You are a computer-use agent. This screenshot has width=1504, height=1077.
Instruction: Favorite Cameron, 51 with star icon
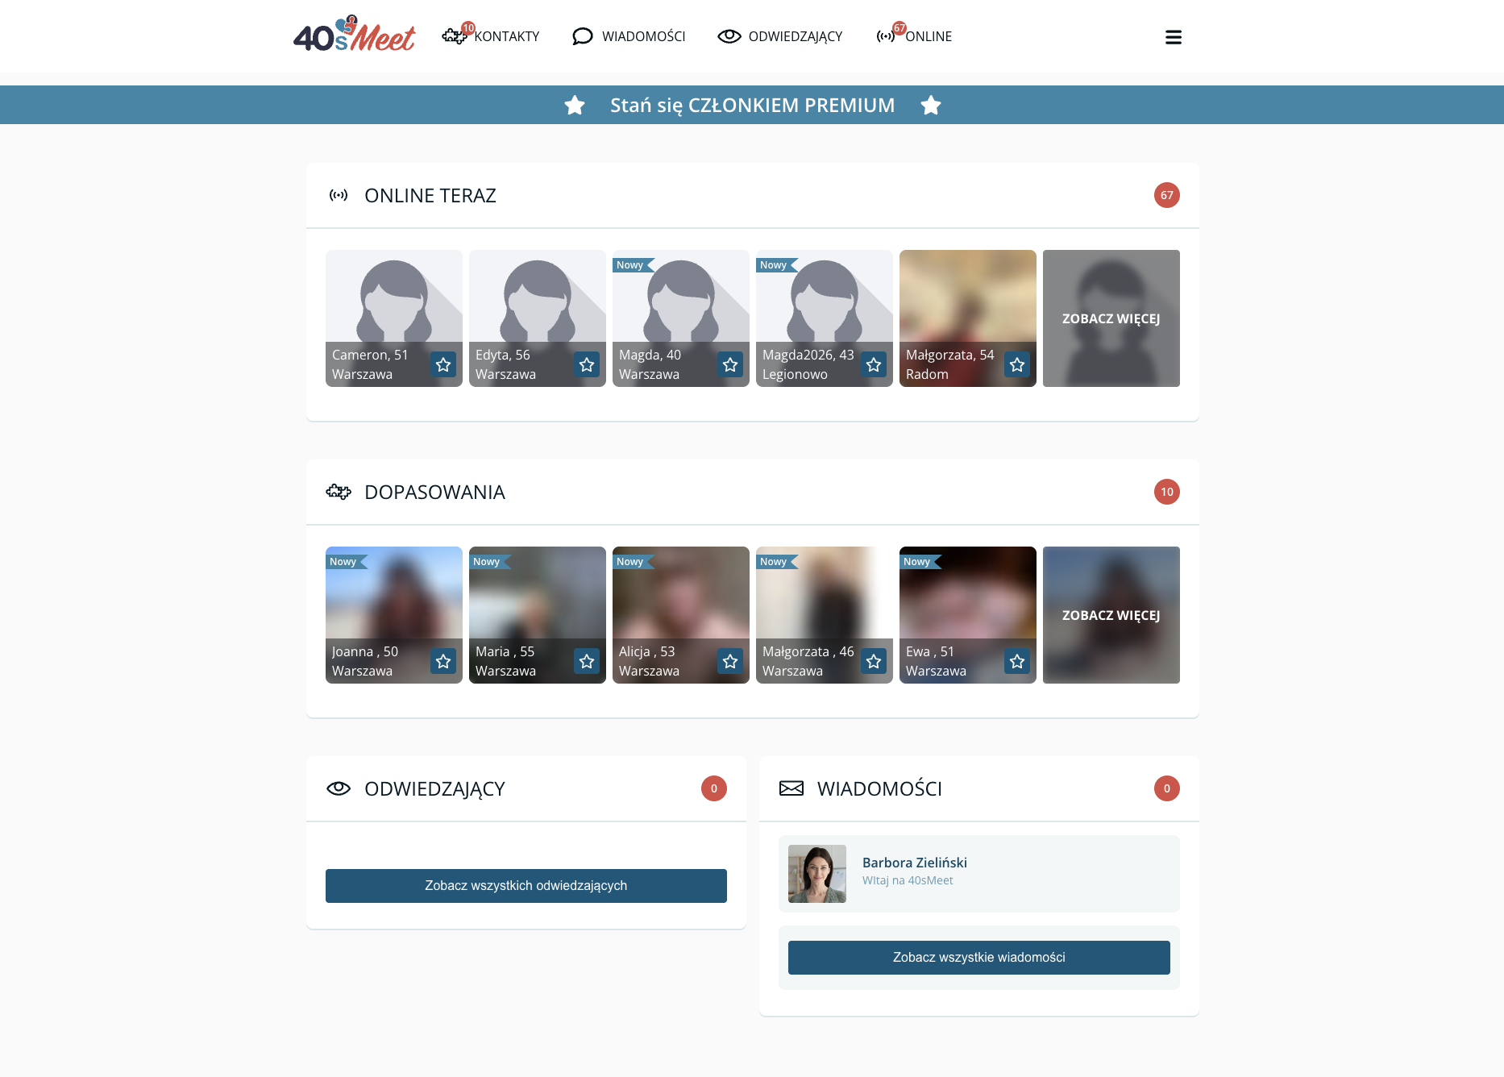[x=443, y=364]
